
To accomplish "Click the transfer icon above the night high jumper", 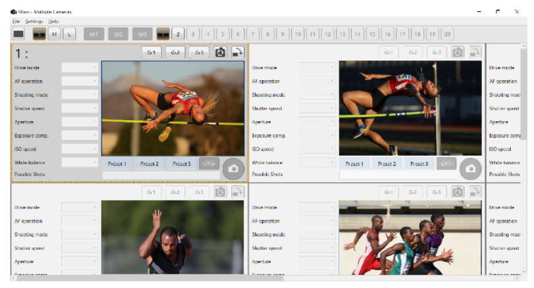I will 475,53.
